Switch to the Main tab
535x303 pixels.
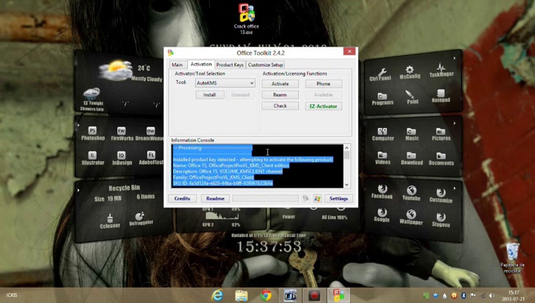coord(177,65)
